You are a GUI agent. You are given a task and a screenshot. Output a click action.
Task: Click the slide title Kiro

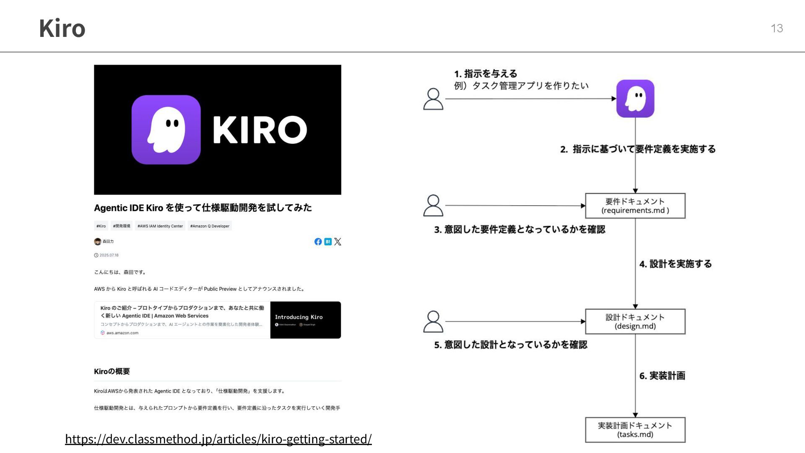(62, 29)
